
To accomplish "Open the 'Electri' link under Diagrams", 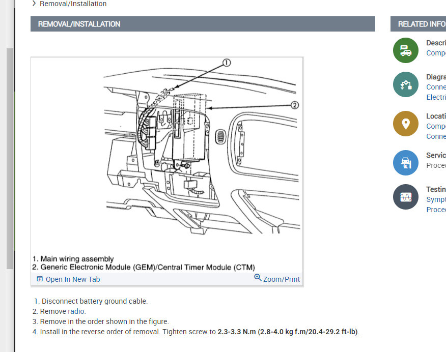I will point(436,97).
